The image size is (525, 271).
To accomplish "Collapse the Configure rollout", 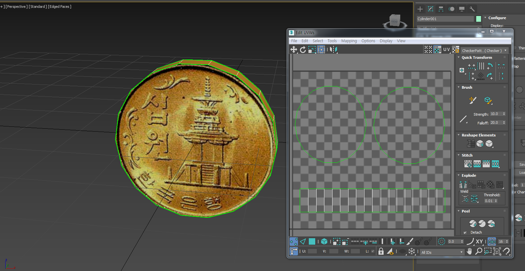I will [485, 18].
